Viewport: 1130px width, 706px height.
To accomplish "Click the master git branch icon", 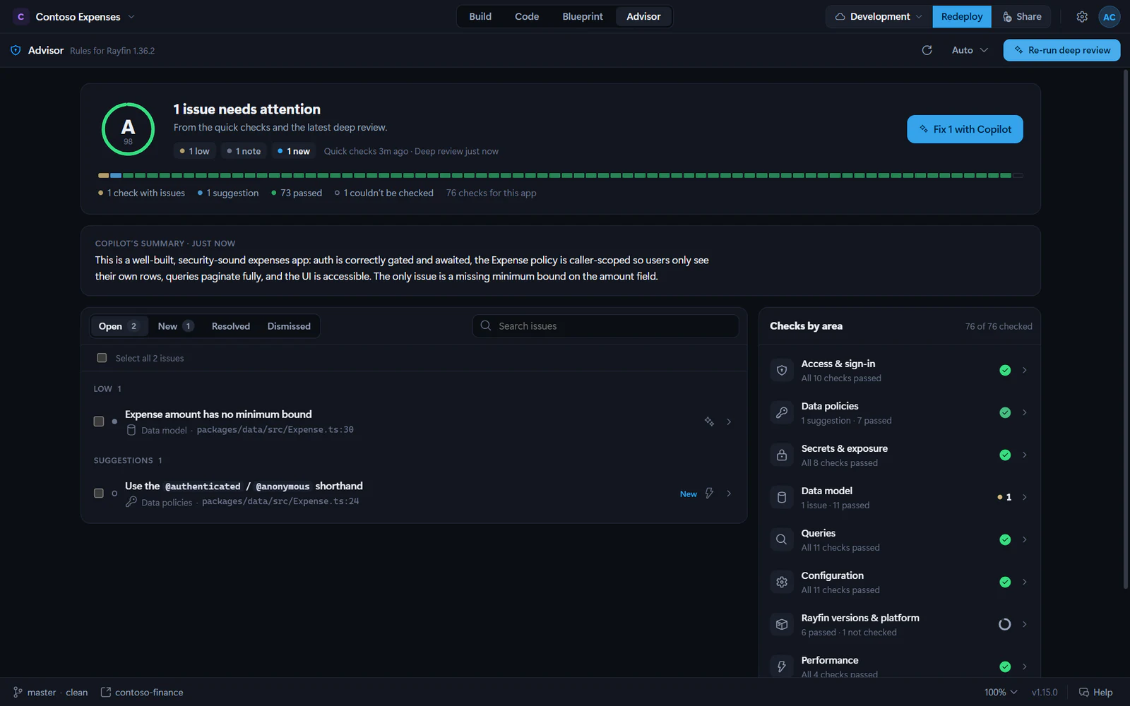I will (18, 693).
